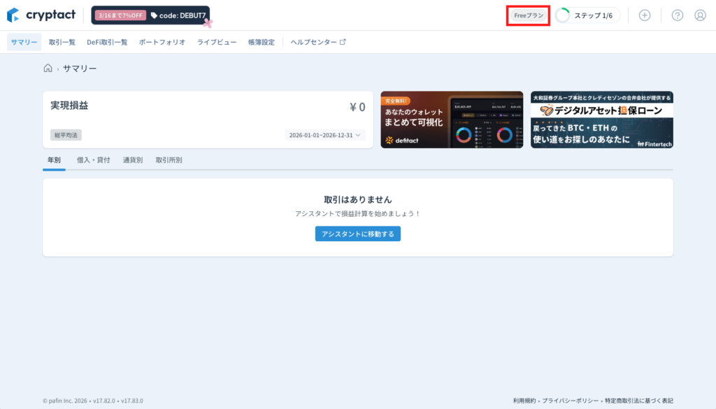
Task: Open the プライバシーポリシー footer link
Action: click(x=570, y=401)
